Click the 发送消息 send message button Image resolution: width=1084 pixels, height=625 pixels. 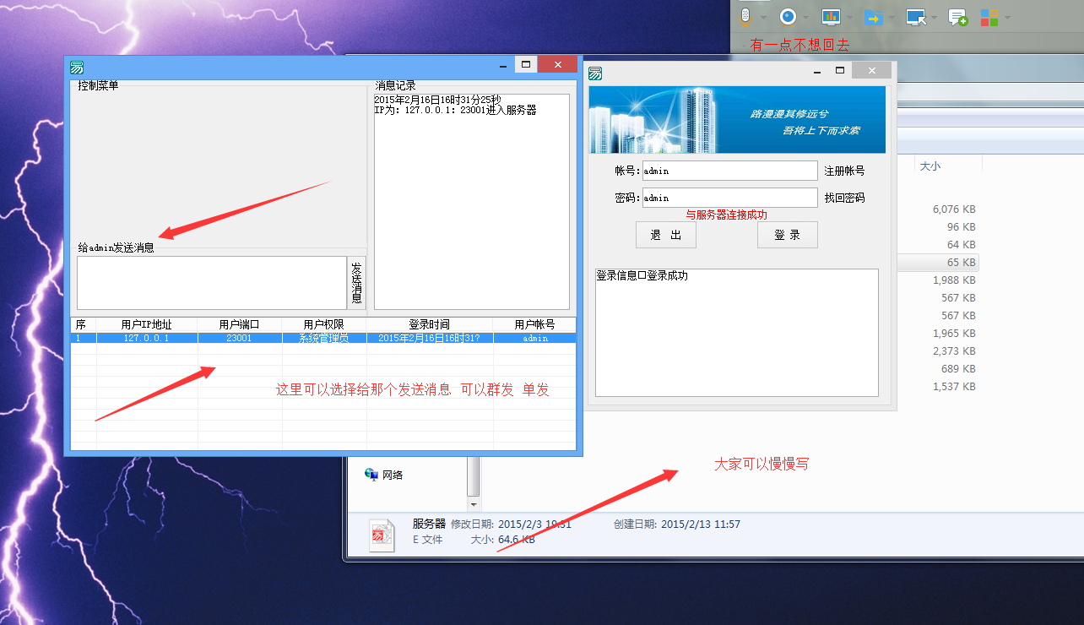point(356,283)
